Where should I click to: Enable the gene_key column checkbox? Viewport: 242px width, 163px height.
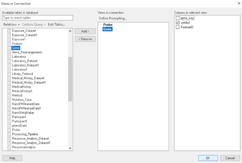pos(177,18)
